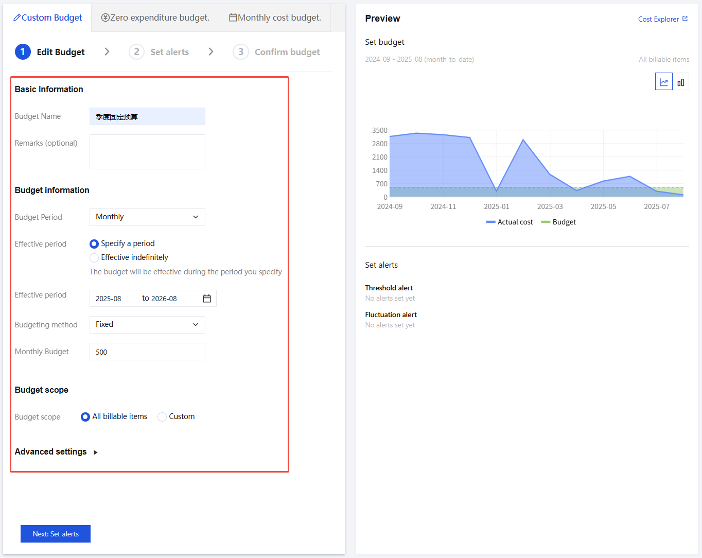Image resolution: width=702 pixels, height=558 pixels.
Task: Choose Custom budget scope radio
Action: click(162, 417)
